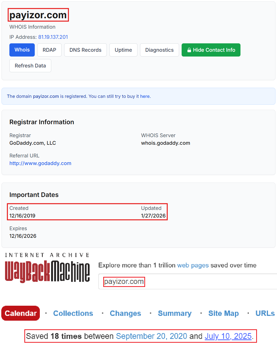This screenshot has height=345, width=277.
Task: Open the Summary view
Action: click(175, 313)
